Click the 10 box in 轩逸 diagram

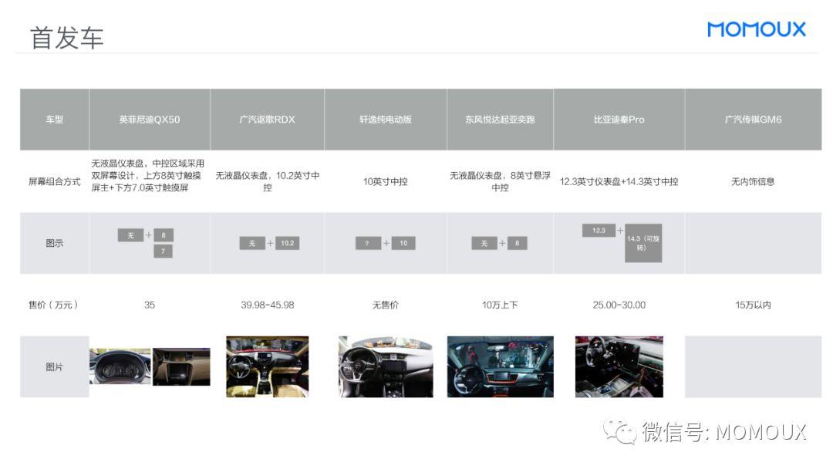point(403,243)
